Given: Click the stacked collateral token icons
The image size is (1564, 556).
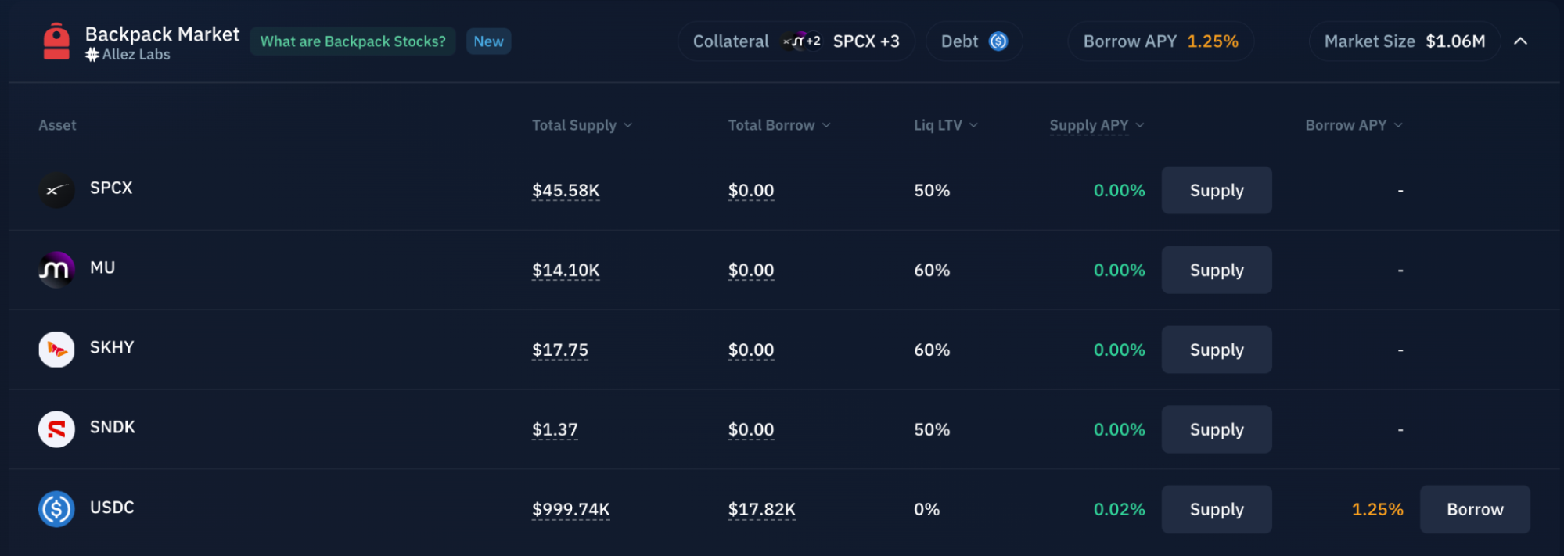Looking at the screenshot, I should pyautogui.click(x=802, y=41).
